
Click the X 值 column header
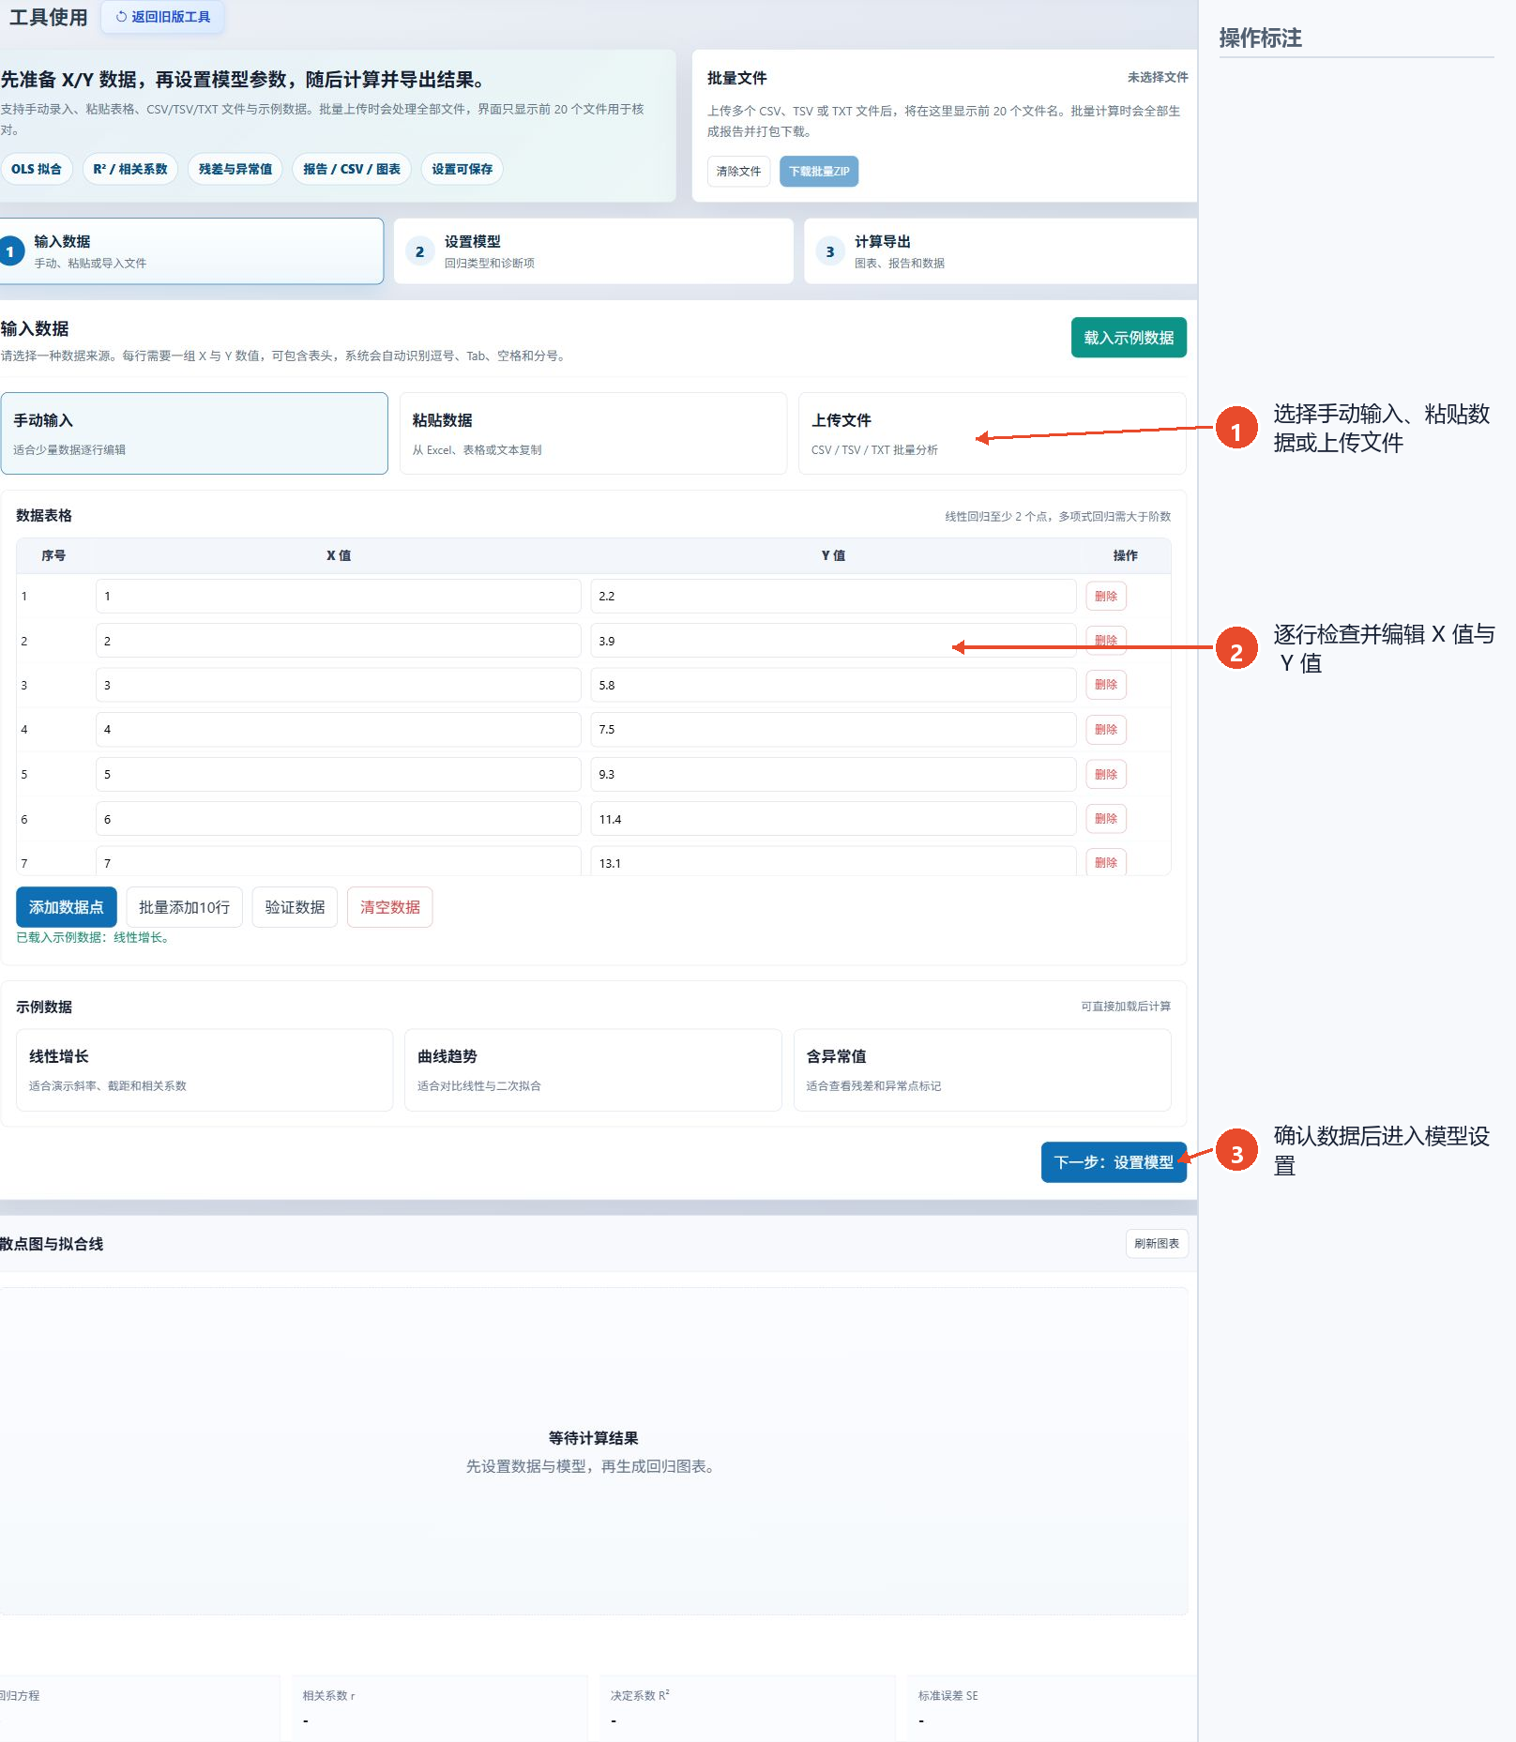pos(339,556)
